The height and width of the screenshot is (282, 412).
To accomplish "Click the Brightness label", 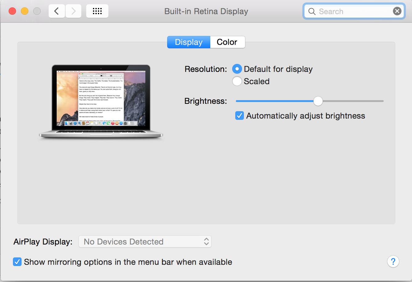I will tap(206, 101).
